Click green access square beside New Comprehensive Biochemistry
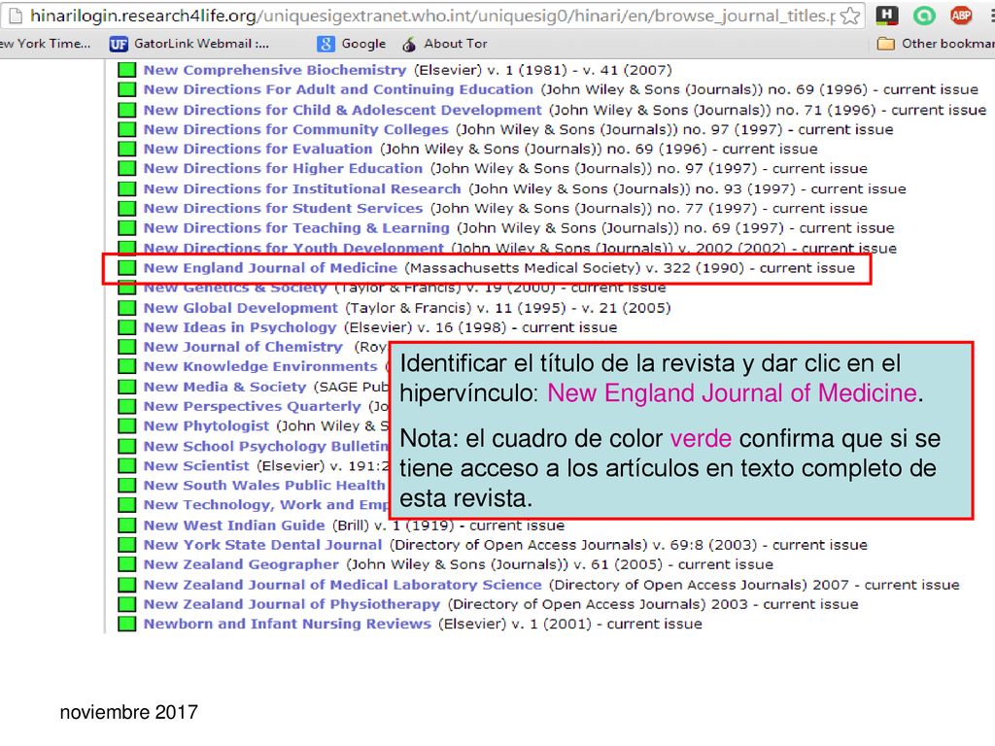This screenshot has height=746, width=995. point(127,70)
